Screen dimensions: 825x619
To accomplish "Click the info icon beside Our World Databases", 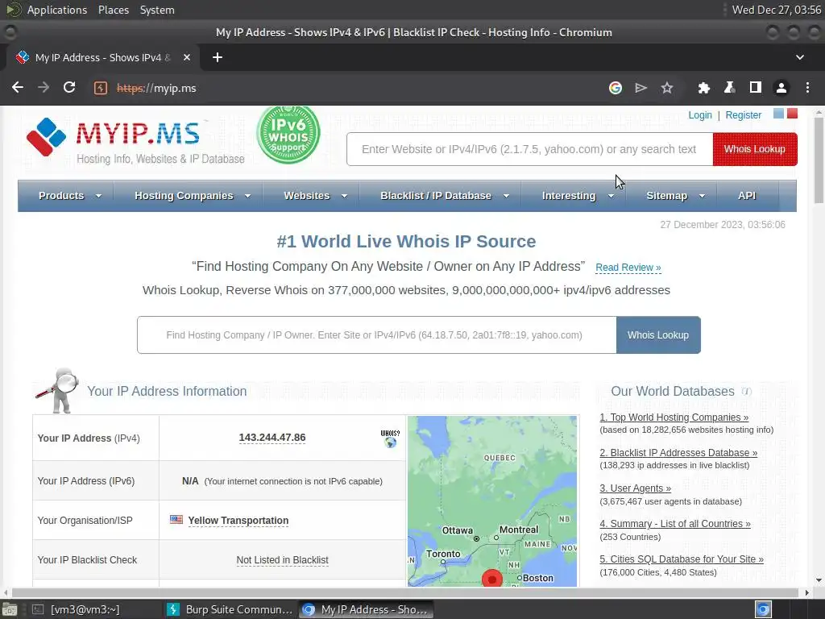I will click(x=746, y=391).
